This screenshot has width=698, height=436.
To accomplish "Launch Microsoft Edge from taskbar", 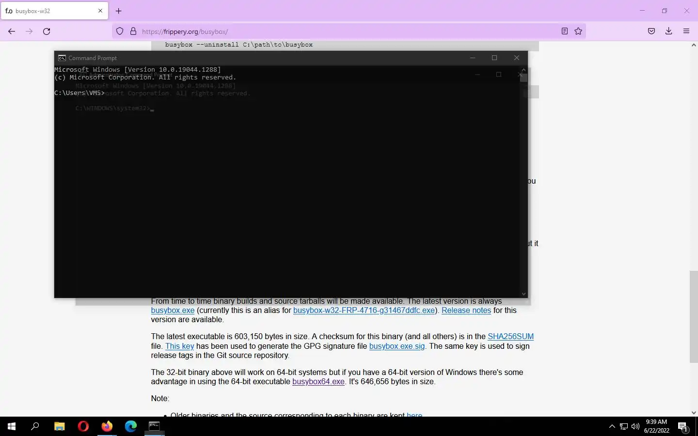I will click(x=131, y=426).
